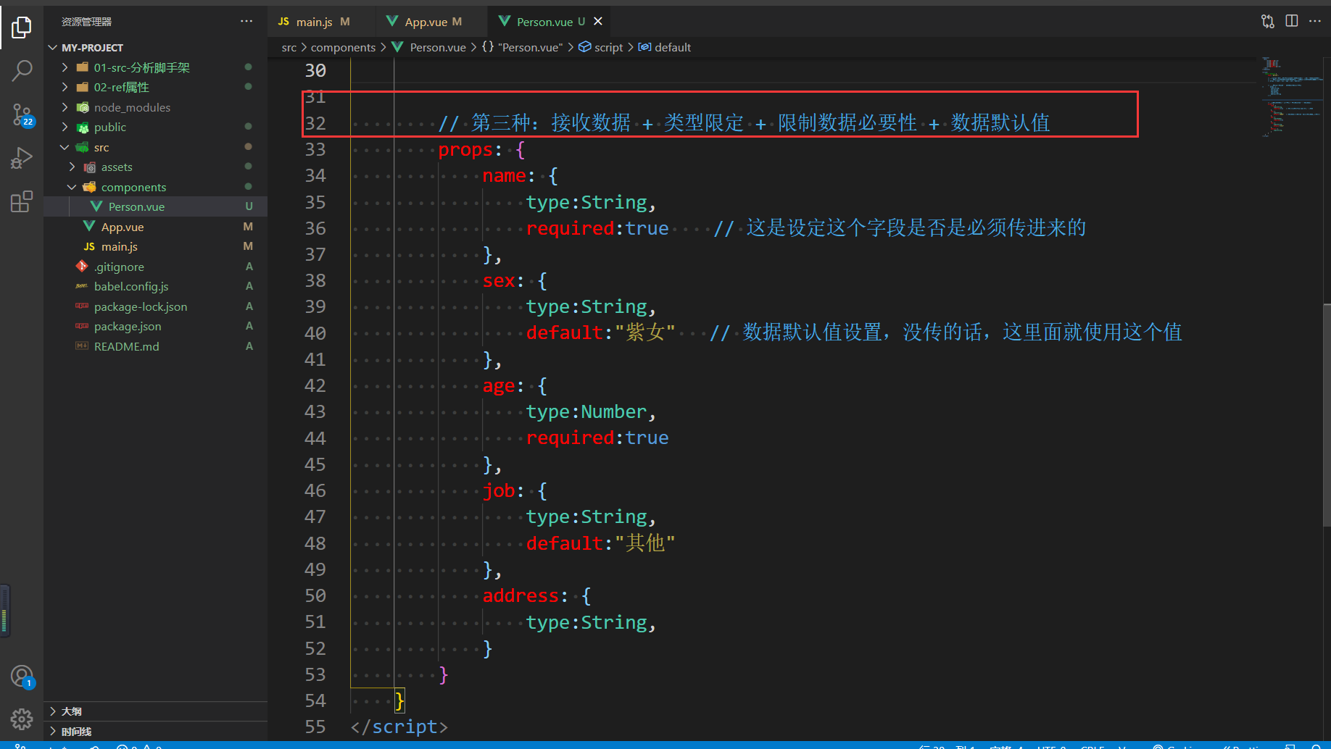Click the Person.vue breadcrumb segment

point(429,47)
